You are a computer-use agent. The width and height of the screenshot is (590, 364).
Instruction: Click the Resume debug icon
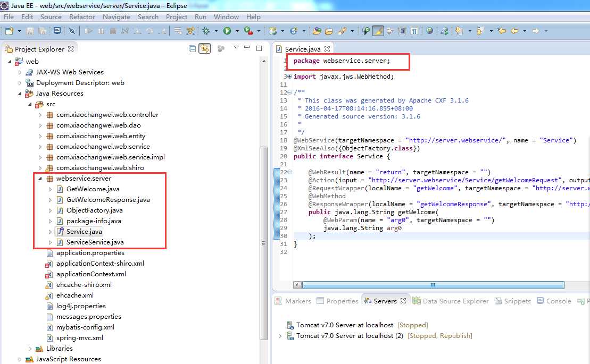point(88,31)
